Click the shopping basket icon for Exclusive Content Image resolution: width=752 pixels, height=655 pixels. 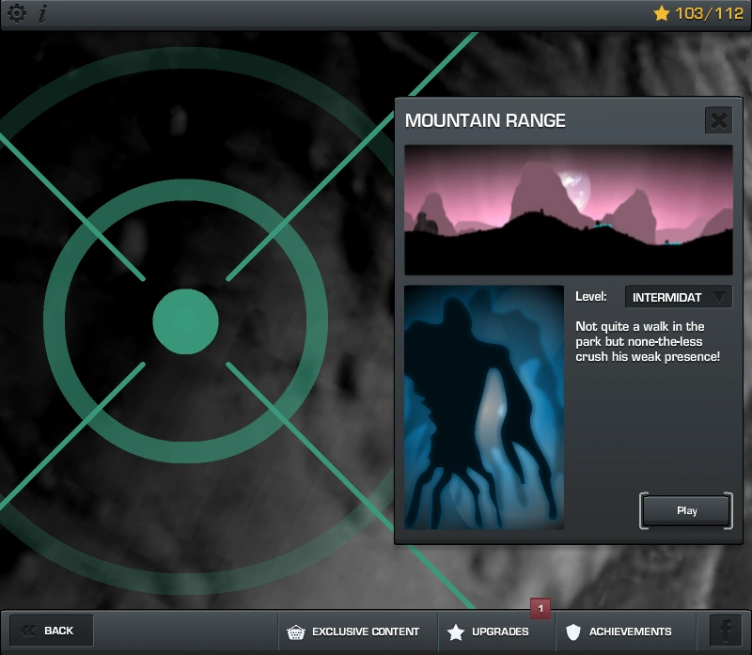click(x=299, y=632)
